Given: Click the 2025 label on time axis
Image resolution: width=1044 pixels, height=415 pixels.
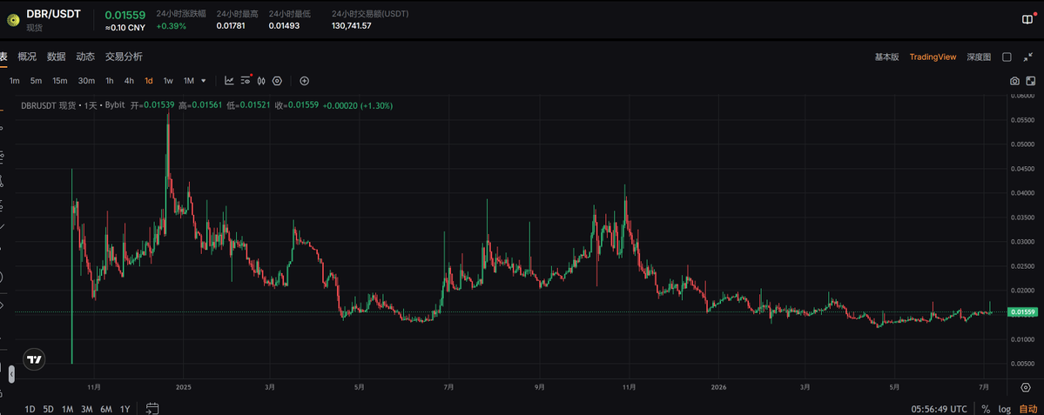Looking at the screenshot, I should [x=184, y=387].
